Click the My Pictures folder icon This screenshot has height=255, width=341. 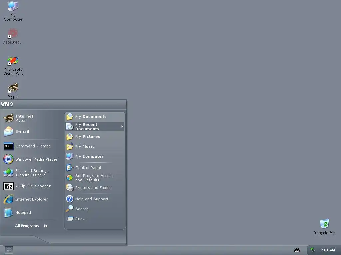(70, 136)
